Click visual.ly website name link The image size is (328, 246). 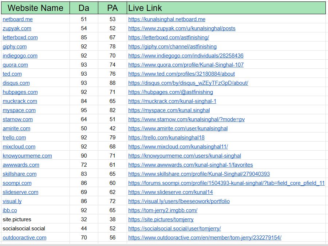tap(12, 201)
